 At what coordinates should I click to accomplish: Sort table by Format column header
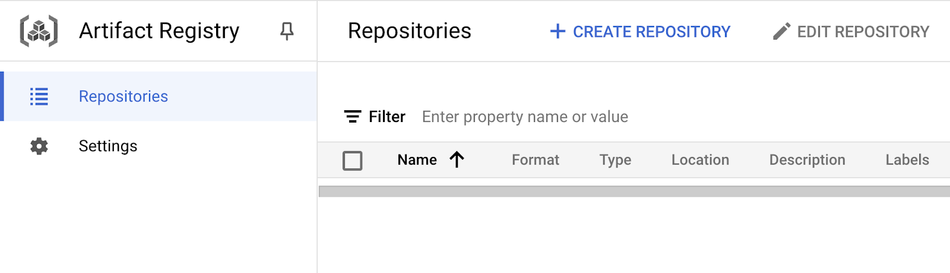[536, 160]
